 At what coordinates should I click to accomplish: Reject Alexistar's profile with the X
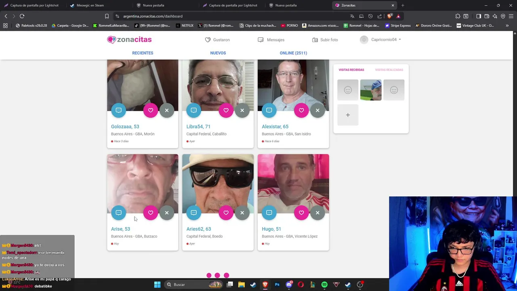pos(317,110)
